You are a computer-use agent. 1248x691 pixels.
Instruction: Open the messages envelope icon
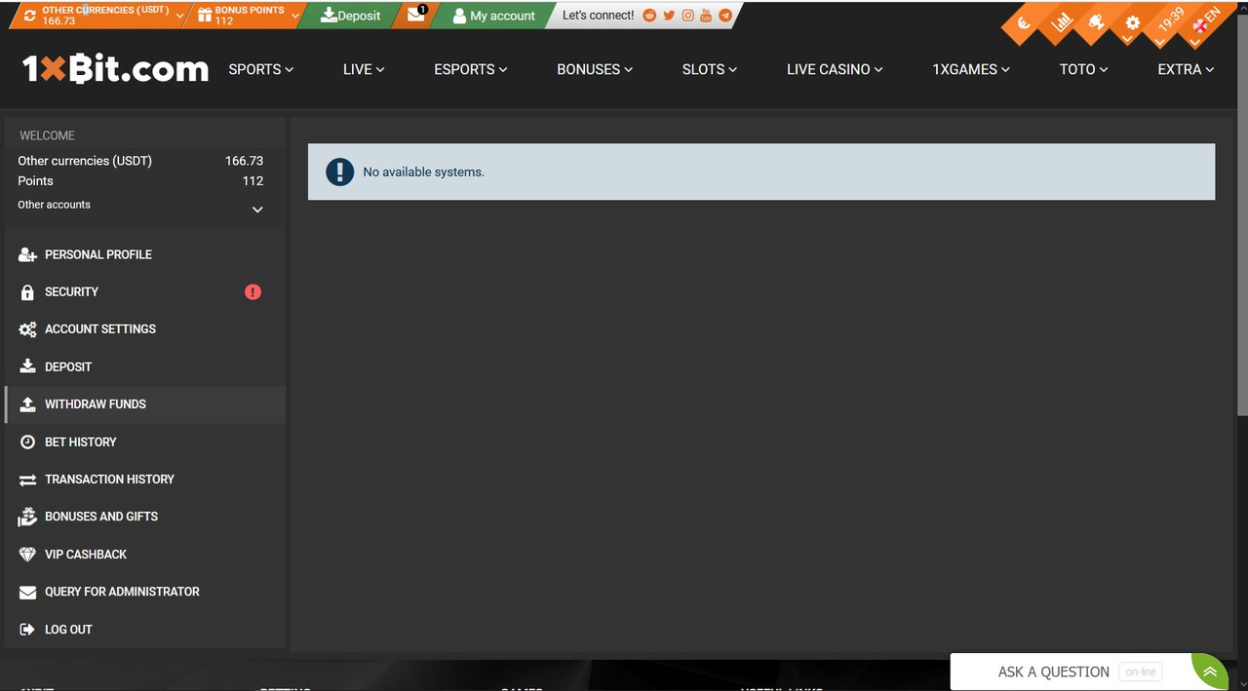click(416, 15)
